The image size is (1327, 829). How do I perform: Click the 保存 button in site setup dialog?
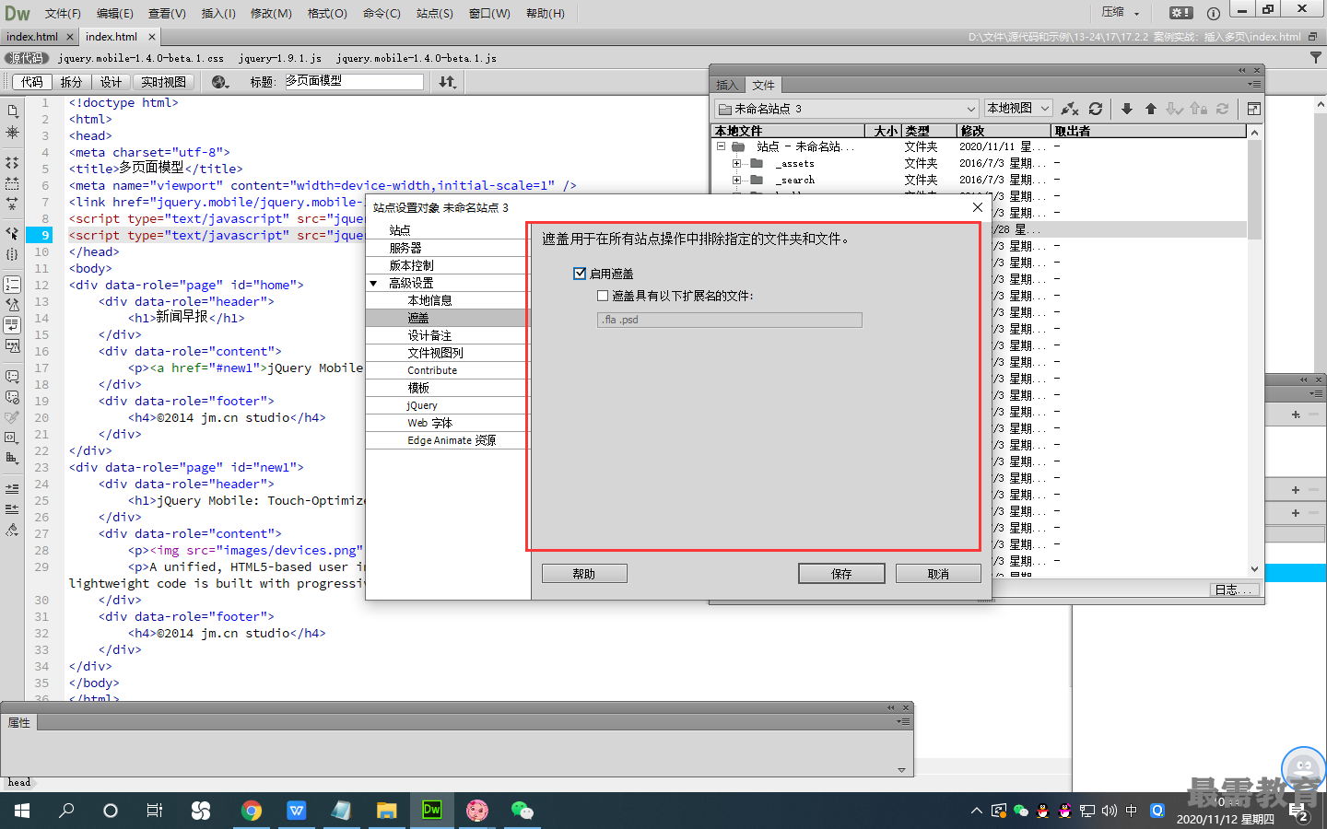click(x=841, y=574)
